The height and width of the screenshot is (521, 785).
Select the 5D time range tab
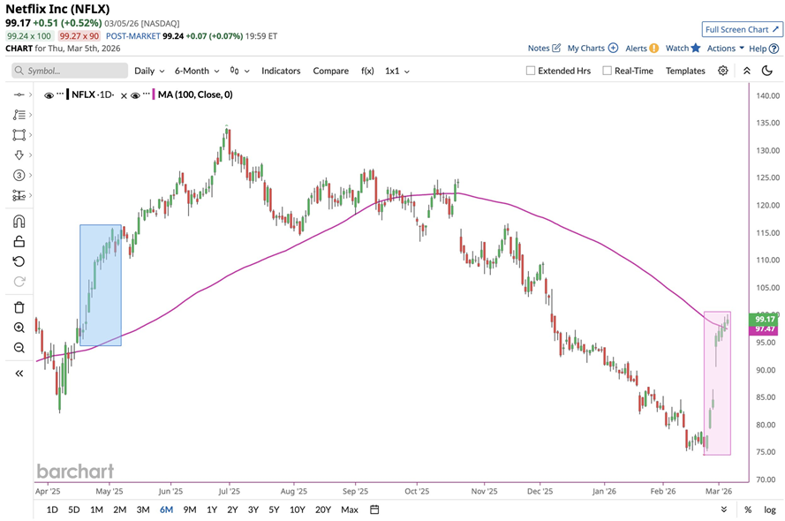point(72,510)
